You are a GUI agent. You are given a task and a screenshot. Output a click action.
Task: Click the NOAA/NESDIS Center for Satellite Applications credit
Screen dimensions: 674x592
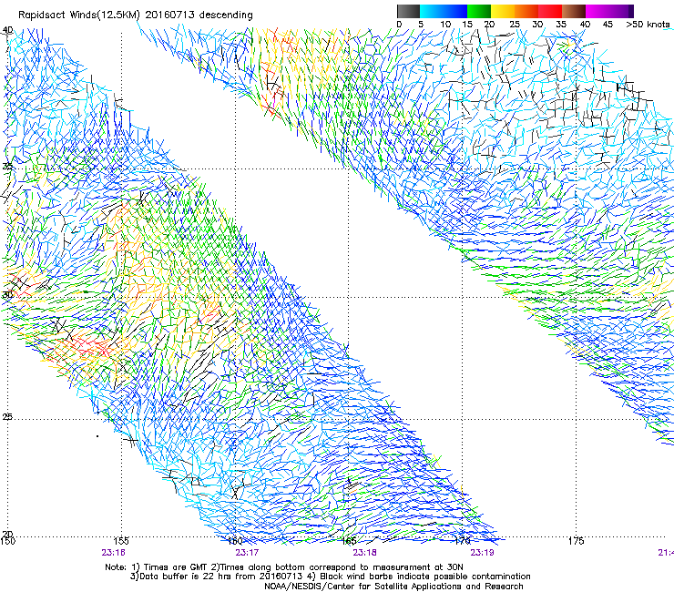pyautogui.click(x=393, y=587)
